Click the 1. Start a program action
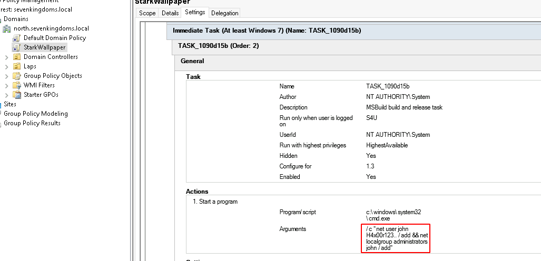The image size is (541, 261). coord(215,202)
